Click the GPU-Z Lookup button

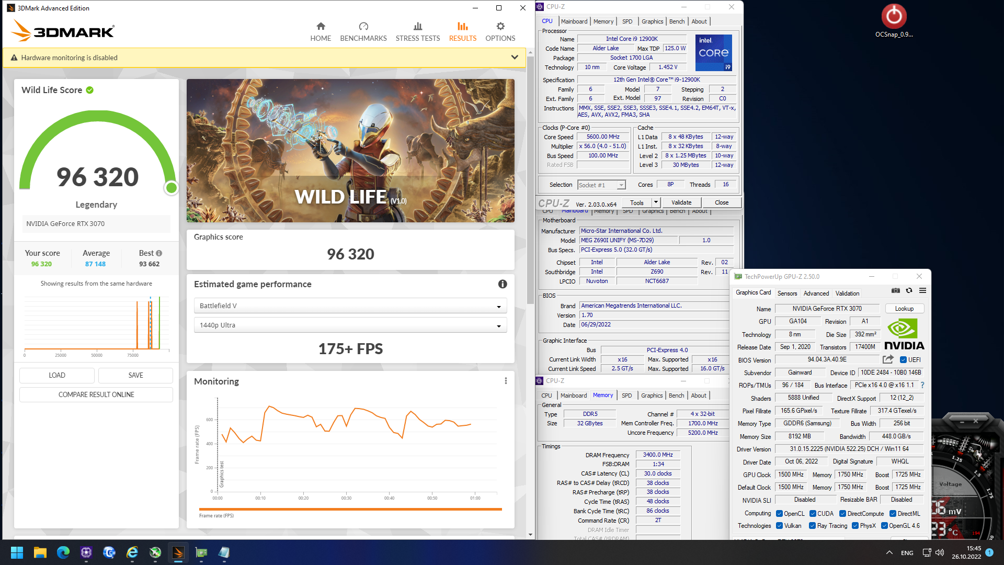pos(904,309)
